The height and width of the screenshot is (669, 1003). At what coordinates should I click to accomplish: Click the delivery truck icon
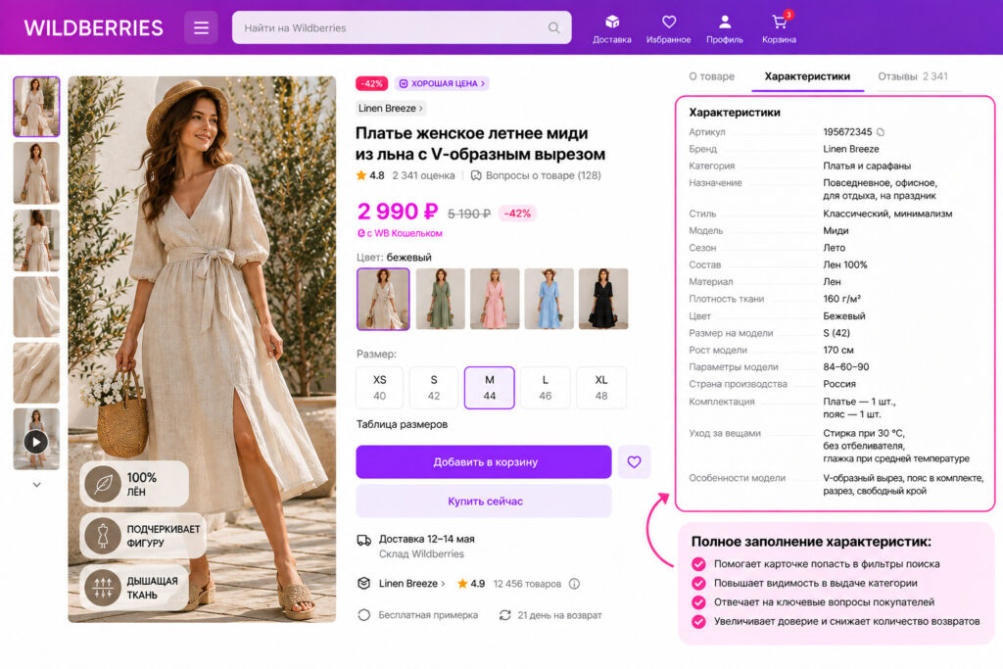click(x=364, y=541)
